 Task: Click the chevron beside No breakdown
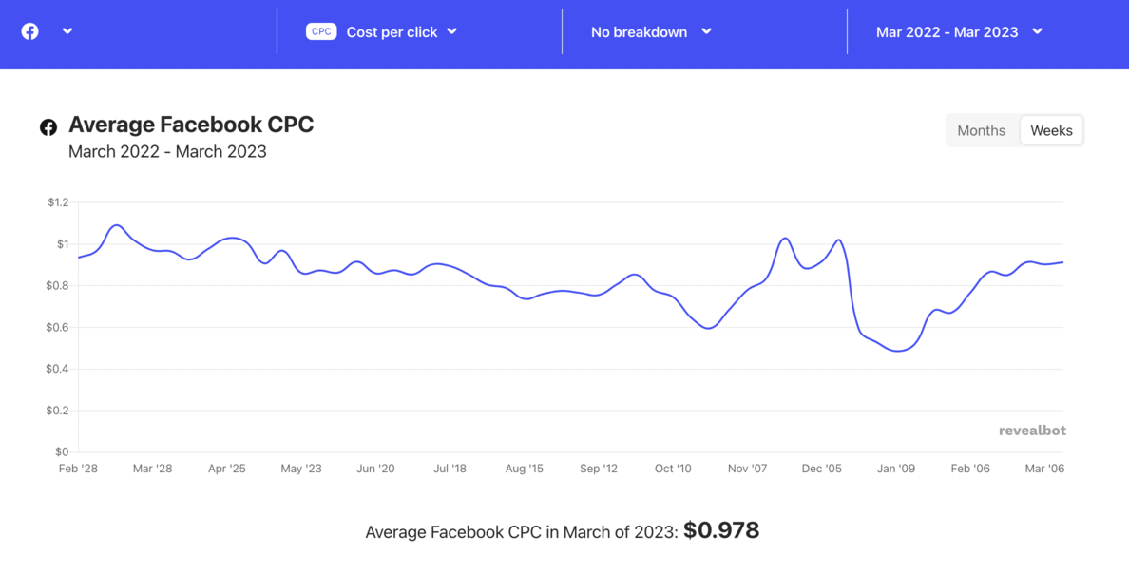tap(706, 30)
